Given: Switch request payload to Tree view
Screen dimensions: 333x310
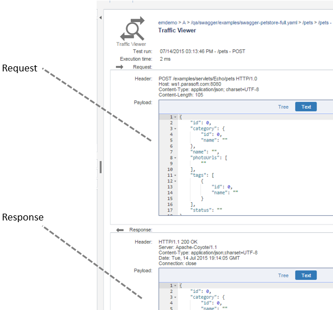Looking at the screenshot, I should tap(284, 107).
